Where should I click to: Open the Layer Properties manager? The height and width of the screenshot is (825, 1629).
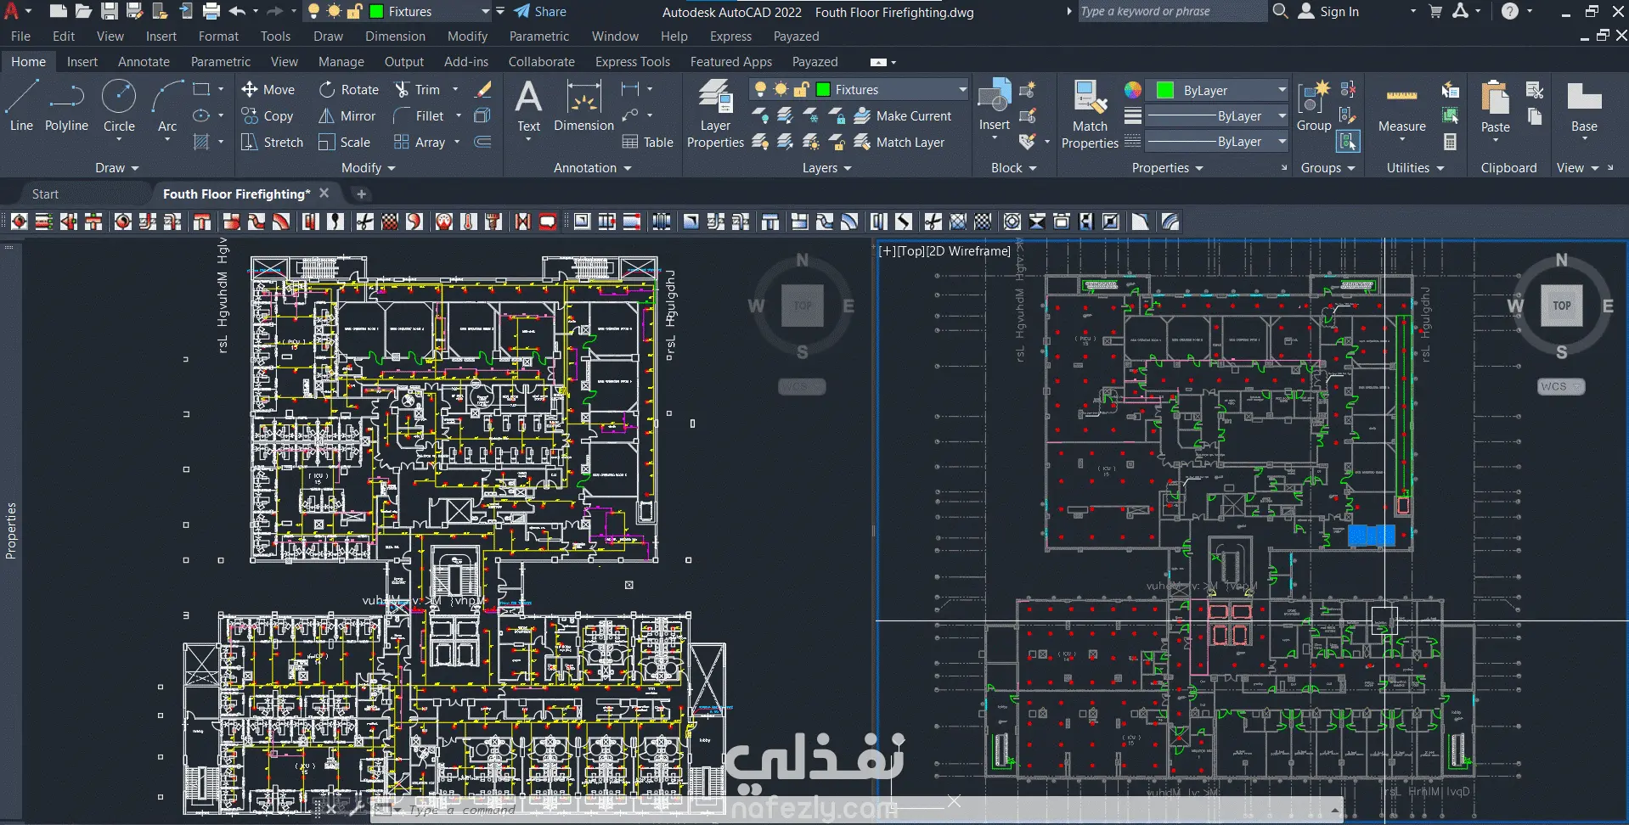point(715,114)
